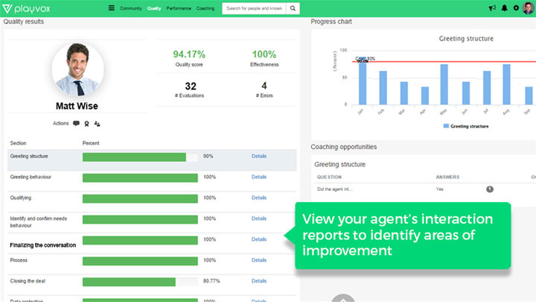Click the comment bubble action icon

click(76, 124)
